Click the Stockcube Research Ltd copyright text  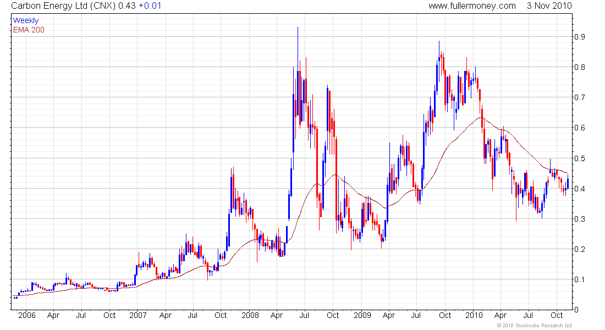coord(535,326)
